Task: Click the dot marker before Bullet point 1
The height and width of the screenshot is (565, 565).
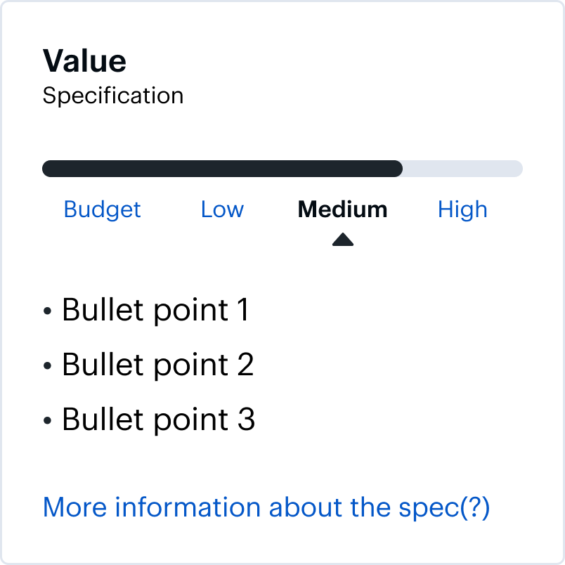Action: [48, 311]
